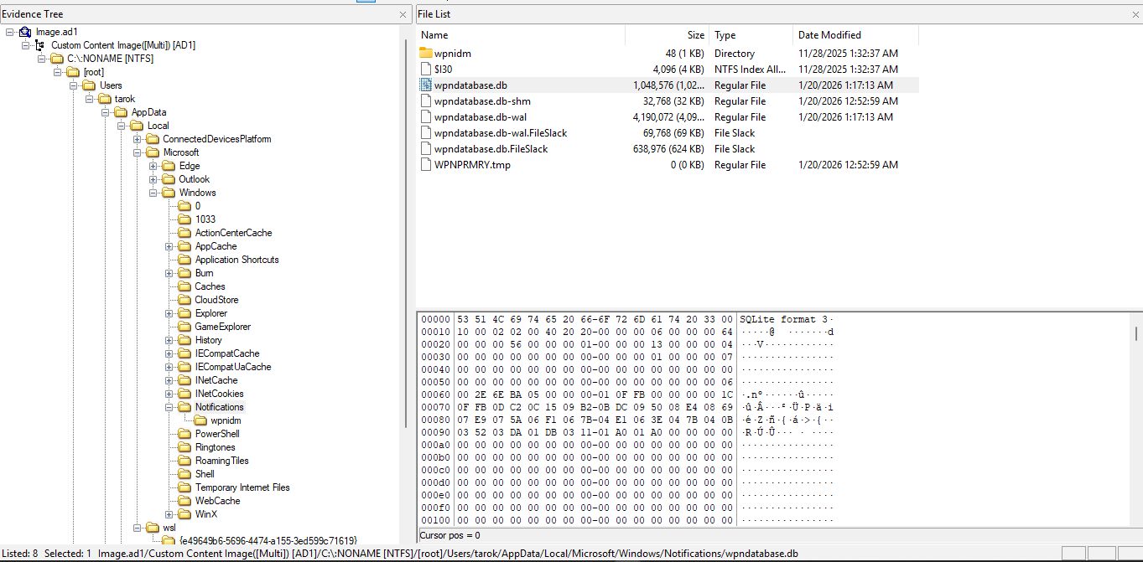
Task: Expand the Explorer folder node
Action: pyautogui.click(x=169, y=313)
